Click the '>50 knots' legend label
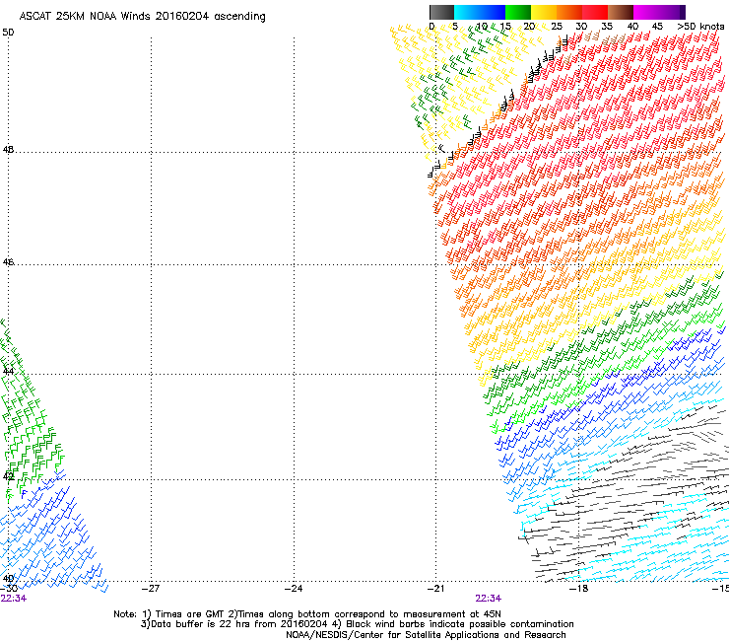The image size is (729, 641). tap(700, 27)
